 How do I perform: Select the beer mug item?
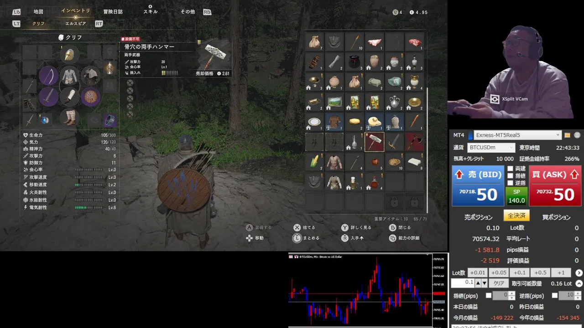(x=354, y=182)
